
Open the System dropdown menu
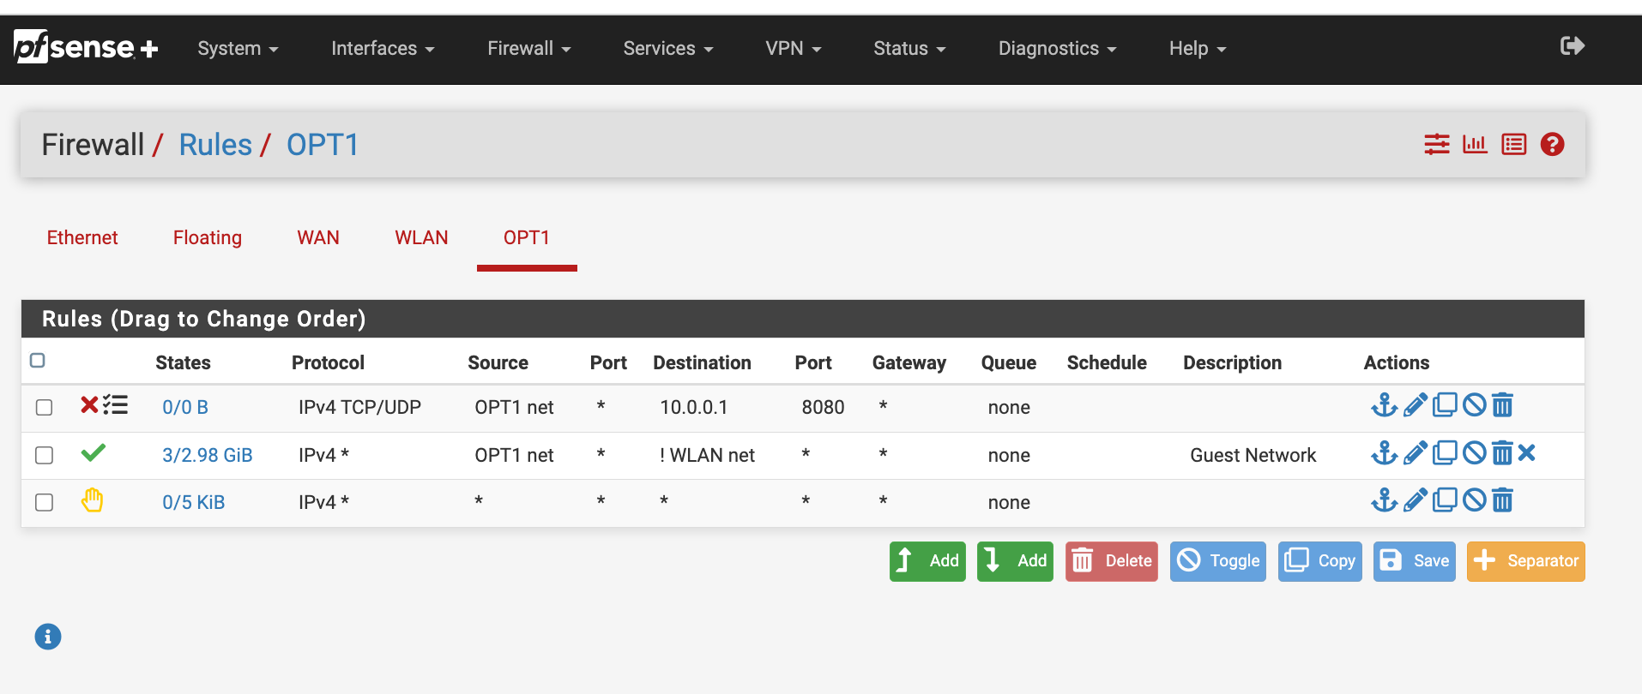[x=238, y=49]
